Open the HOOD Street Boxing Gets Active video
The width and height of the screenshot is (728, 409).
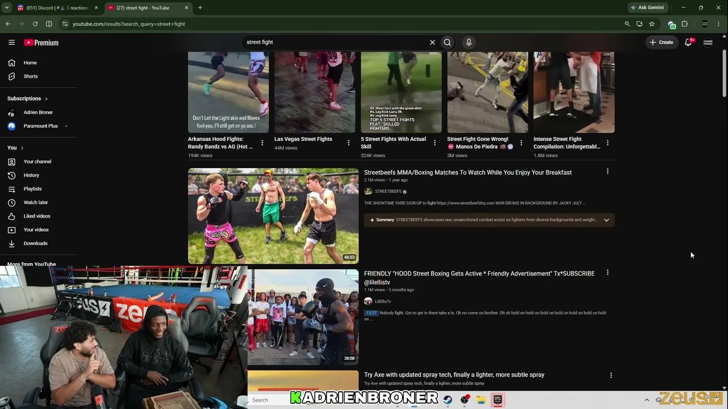tap(479, 278)
